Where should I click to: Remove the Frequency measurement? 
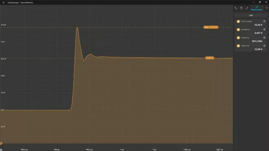pos(264,38)
